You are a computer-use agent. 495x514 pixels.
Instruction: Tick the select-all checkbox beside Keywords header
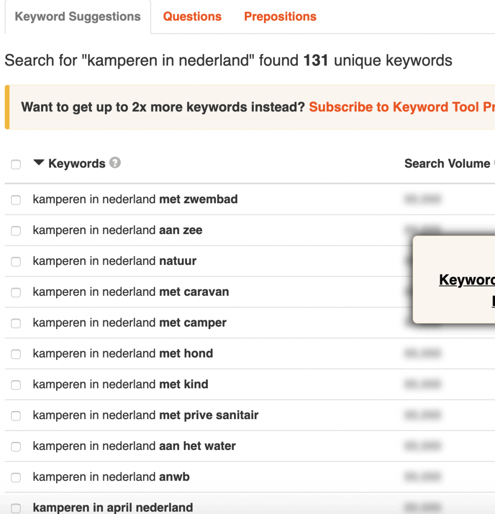(16, 164)
